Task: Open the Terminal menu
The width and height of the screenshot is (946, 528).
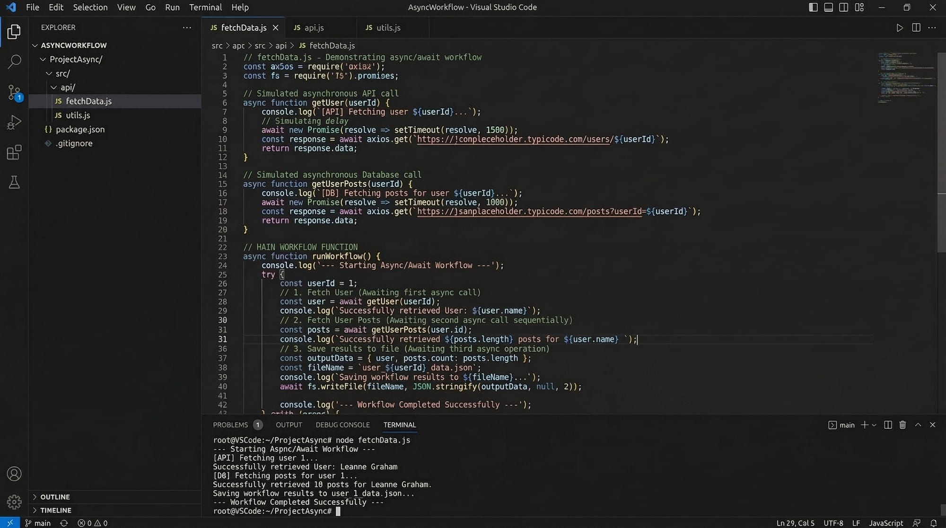Action: pos(205,7)
